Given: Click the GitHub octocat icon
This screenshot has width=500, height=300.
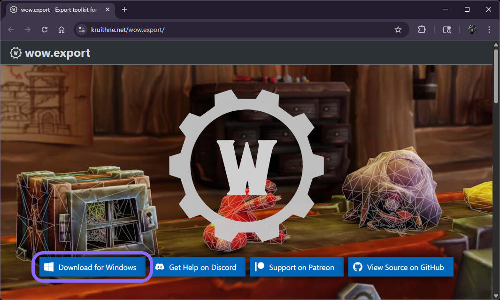Looking at the screenshot, I should (x=358, y=267).
